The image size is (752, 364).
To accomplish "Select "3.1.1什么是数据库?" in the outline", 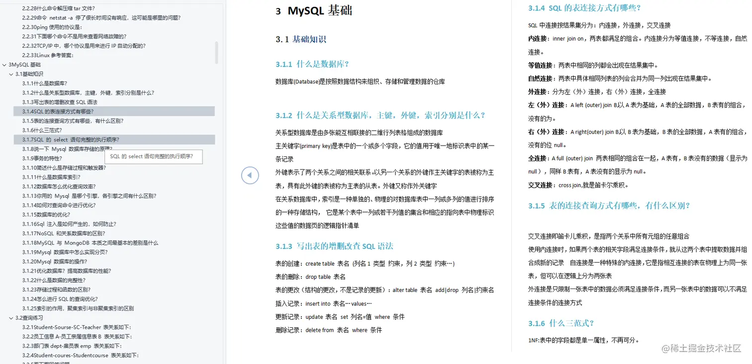I will point(49,83).
